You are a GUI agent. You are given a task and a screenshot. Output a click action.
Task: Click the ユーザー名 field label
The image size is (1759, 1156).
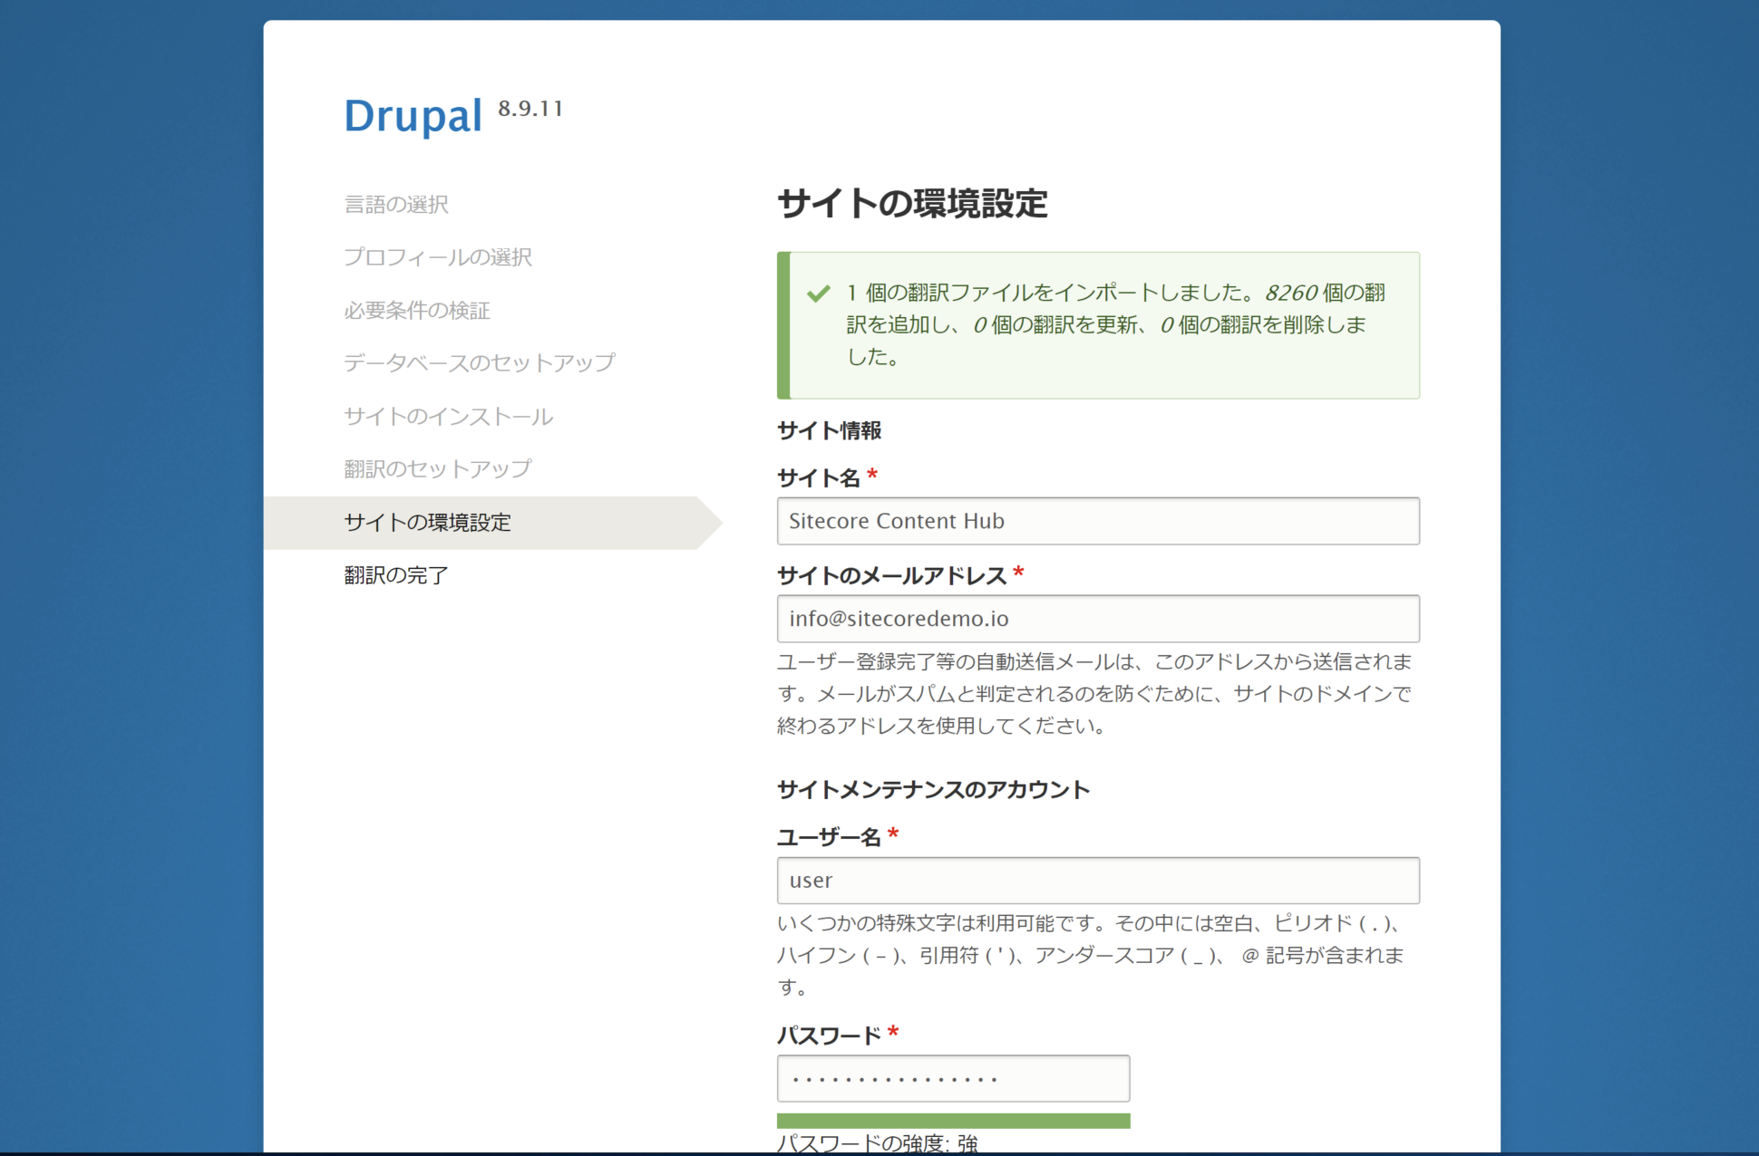click(x=830, y=837)
